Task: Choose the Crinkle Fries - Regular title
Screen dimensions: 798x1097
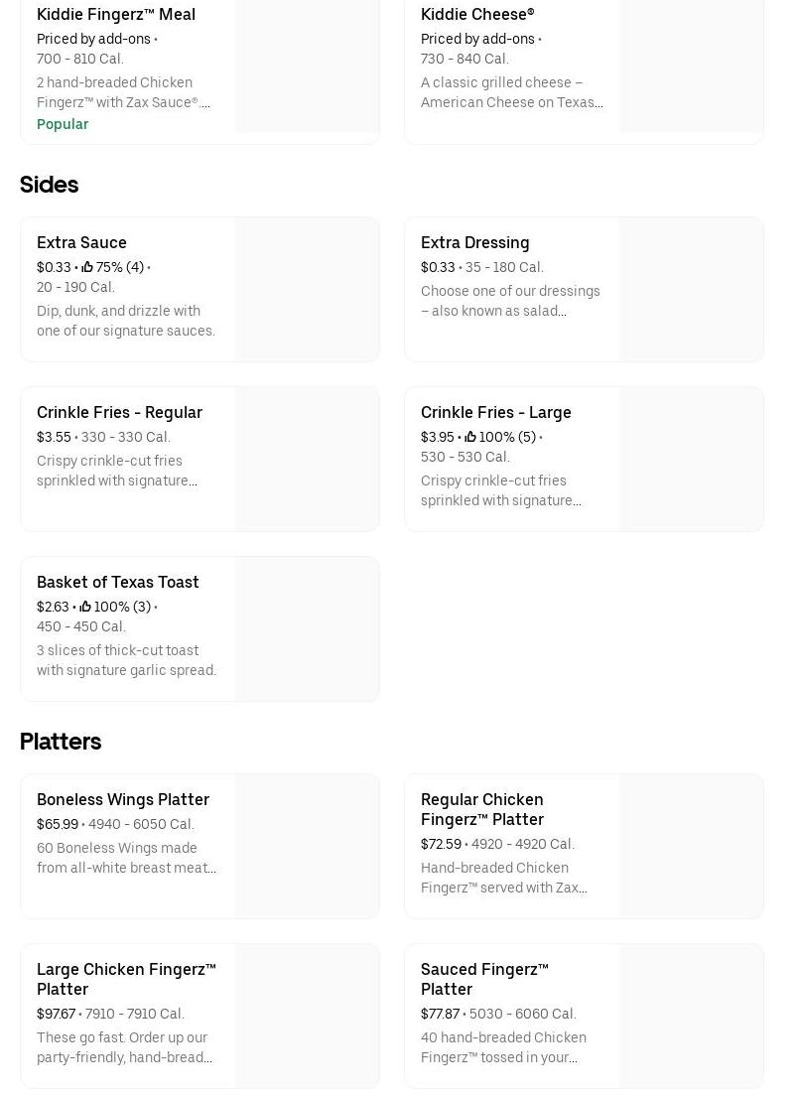Action: [119, 412]
